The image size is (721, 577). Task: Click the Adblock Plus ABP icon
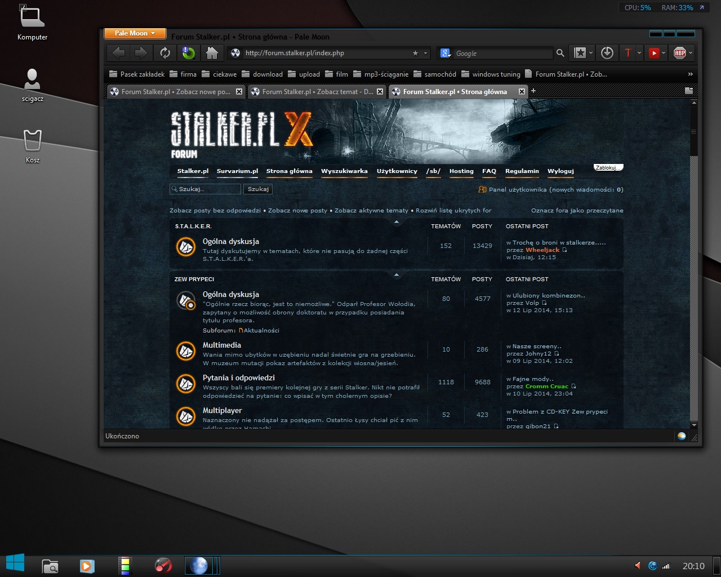click(x=680, y=53)
